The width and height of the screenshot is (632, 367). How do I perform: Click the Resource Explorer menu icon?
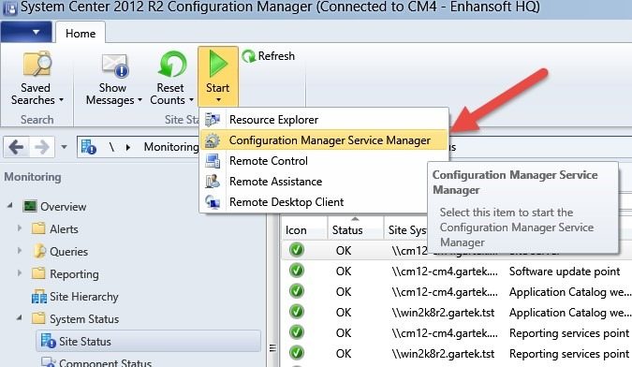[213, 120]
